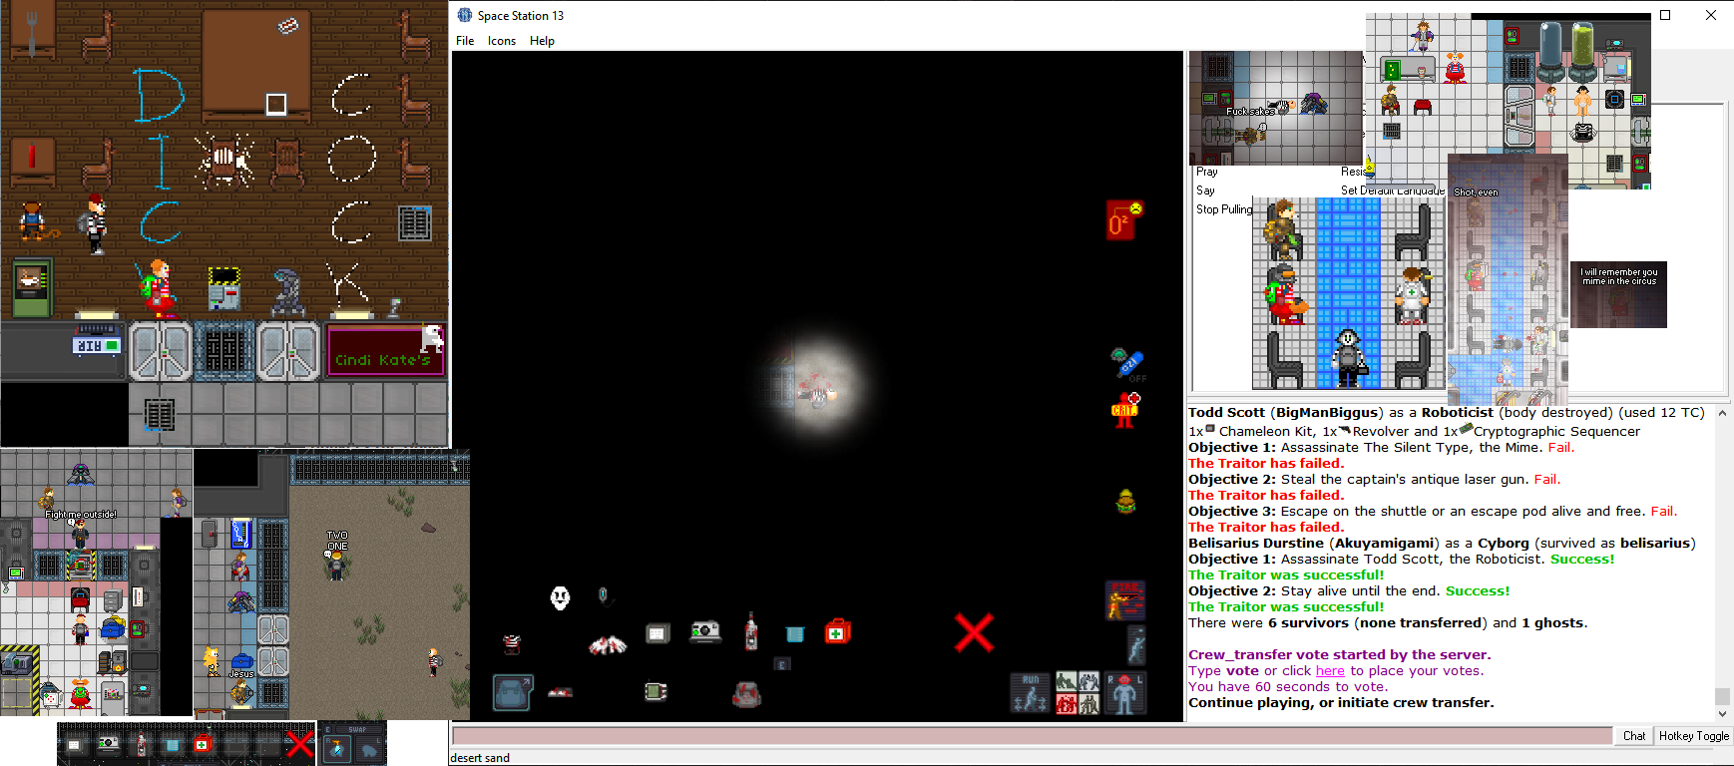Click the 'I will remember you mime' screenshot thumbnail
This screenshot has width=1734, height=766.
[x=1618, y=294]
